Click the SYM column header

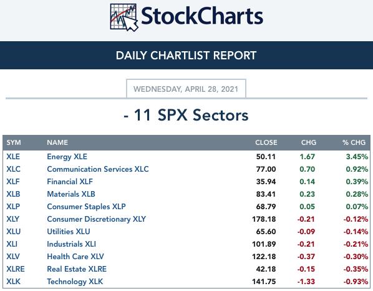(x=14, y=142)
